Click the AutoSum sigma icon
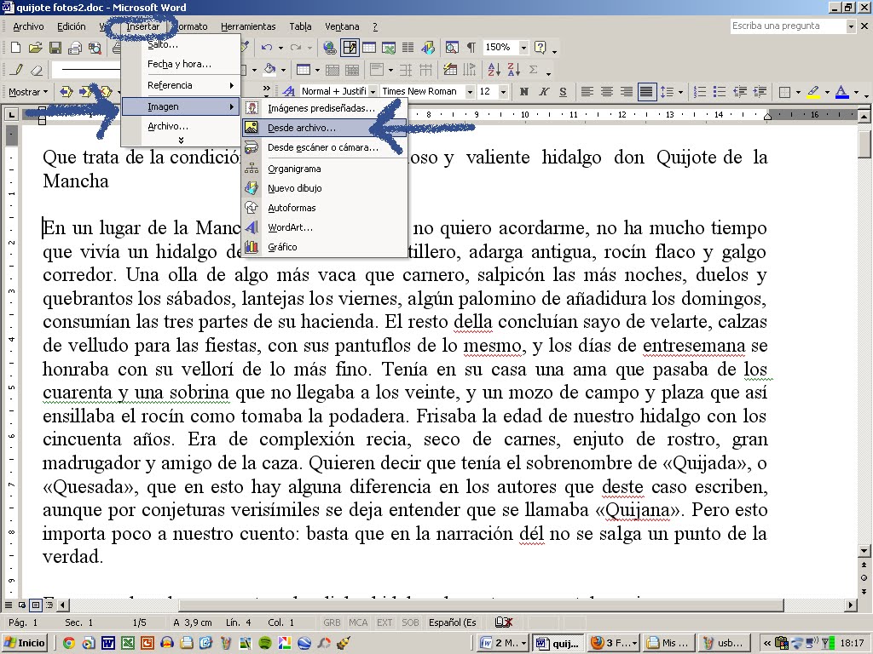873x654 pixels. coord(534,70)
